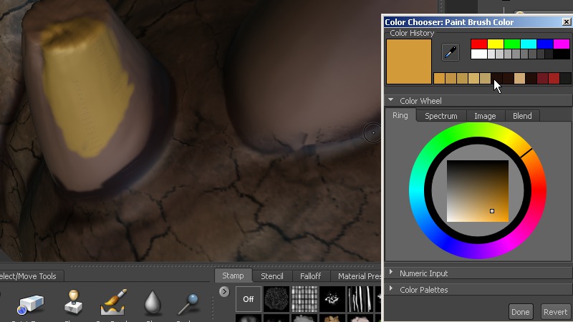Screen dimensions: 573x322
Task: Choose the cyan preset color swatch
Action: (529, 44)
